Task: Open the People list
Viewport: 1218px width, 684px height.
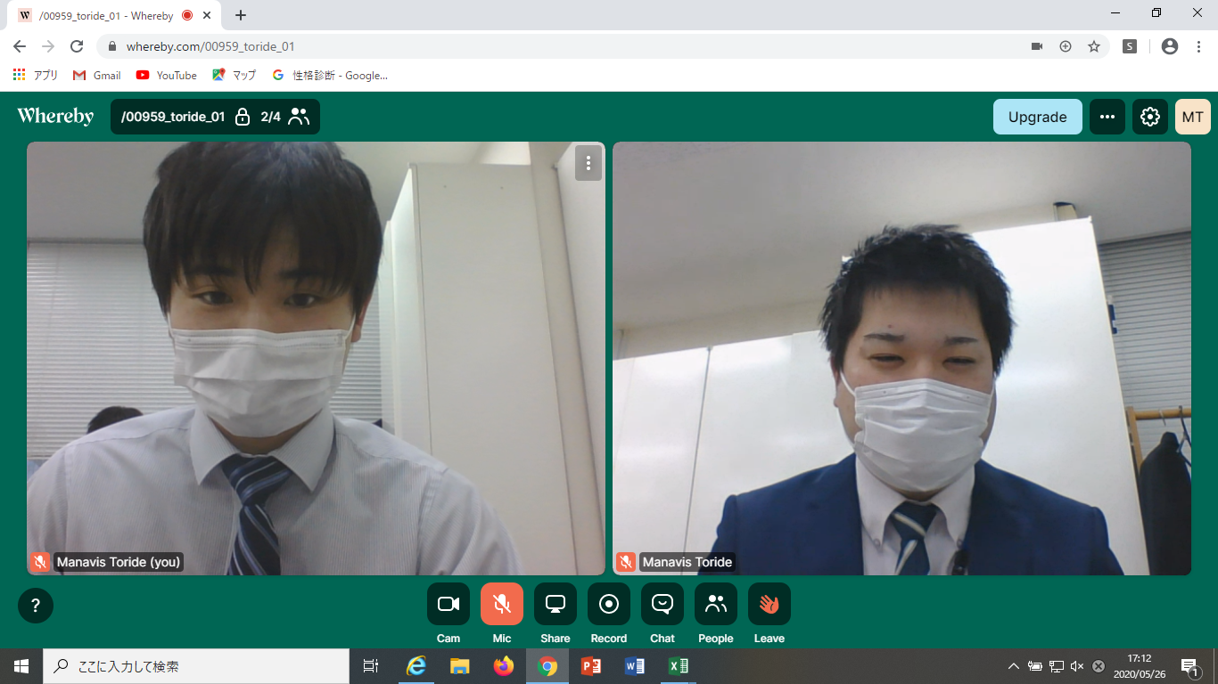Action: (716, 604)
